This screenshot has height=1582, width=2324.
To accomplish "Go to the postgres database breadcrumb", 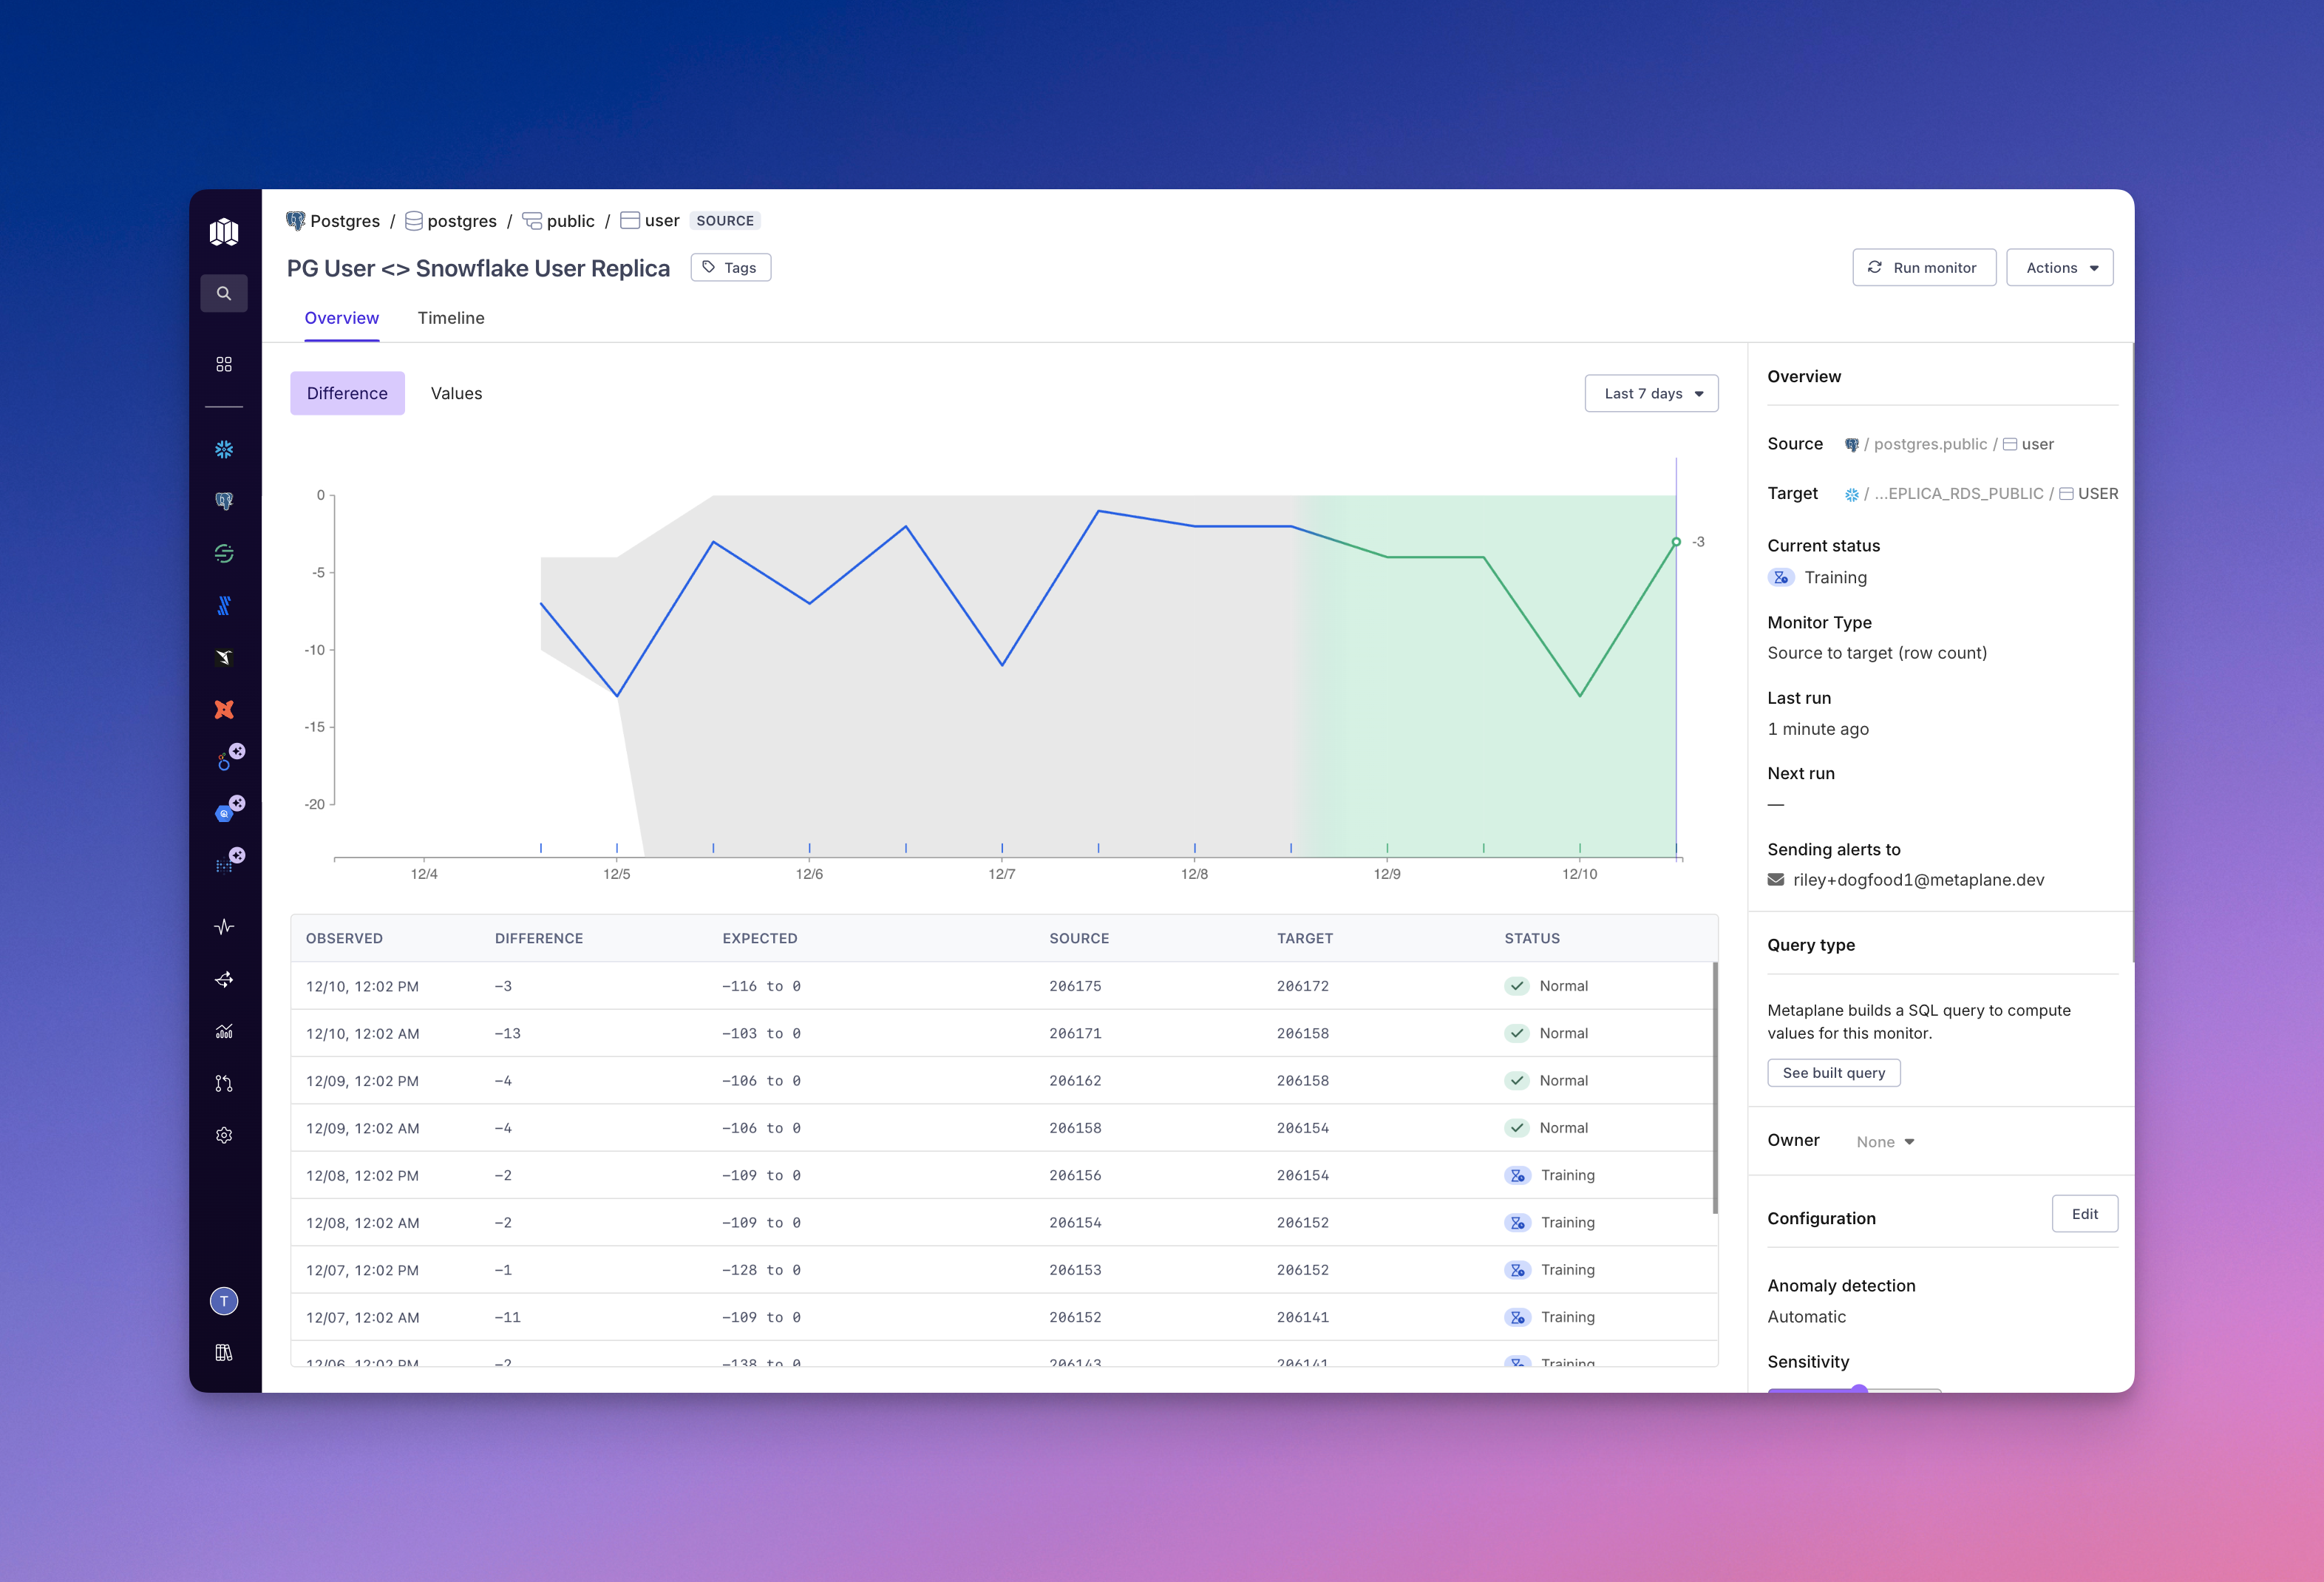I will pos(451,221).
